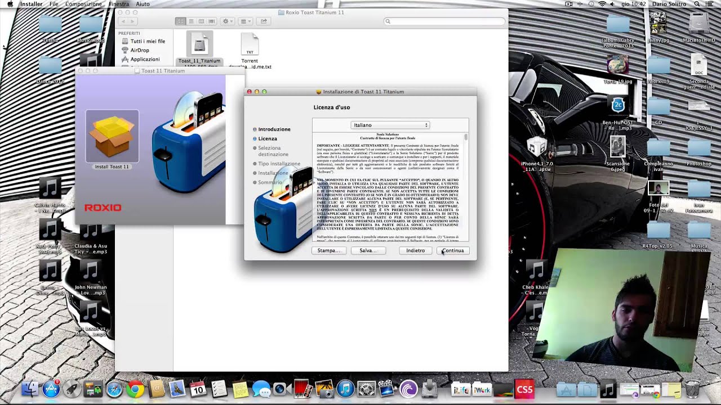Select Ben-Hur OST mp3 on desktop
The height and width of the screenshot is (405, 721).
click(618, 112)
